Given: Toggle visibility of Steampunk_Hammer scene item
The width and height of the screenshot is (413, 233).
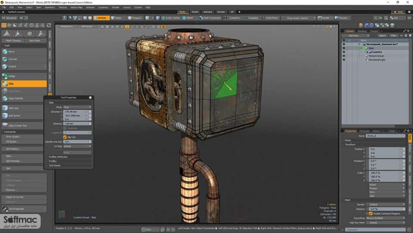Looking at the screenshot, I should [344, 44].
